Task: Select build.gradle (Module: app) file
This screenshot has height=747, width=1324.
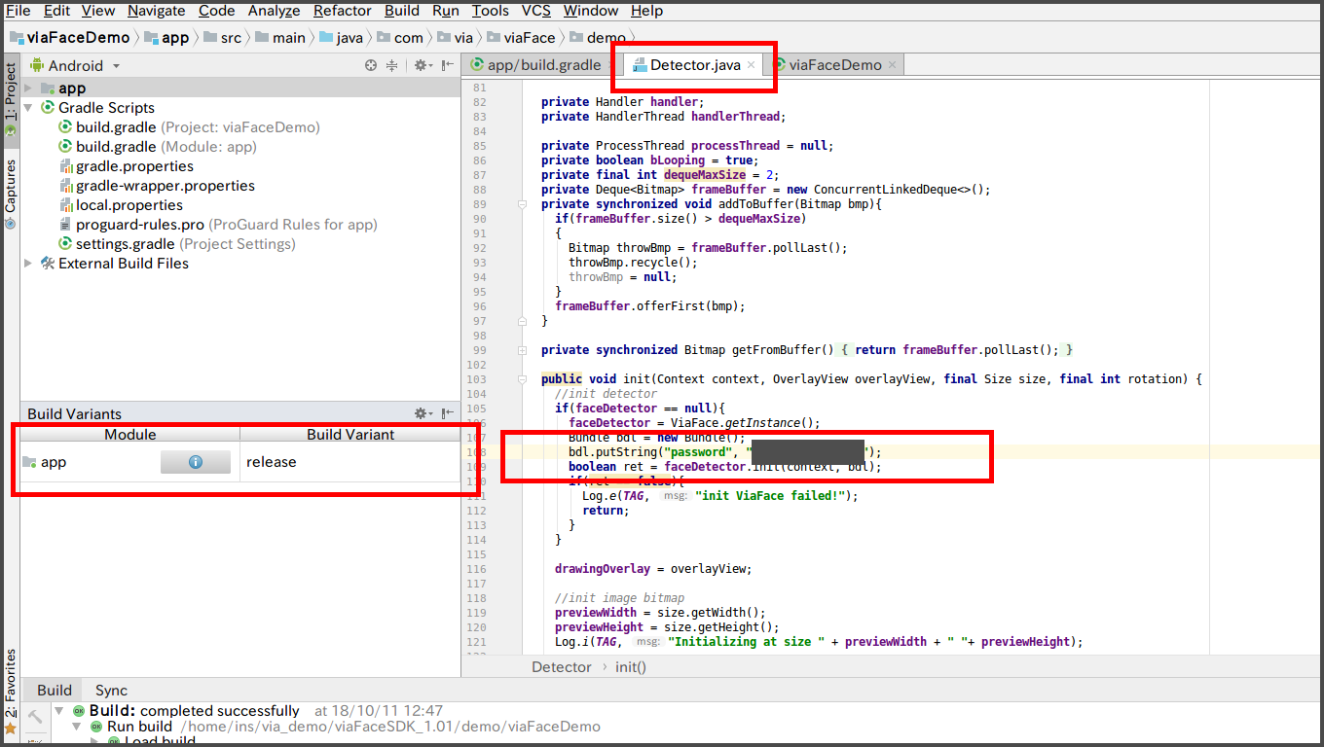Action: coord(158,147)
